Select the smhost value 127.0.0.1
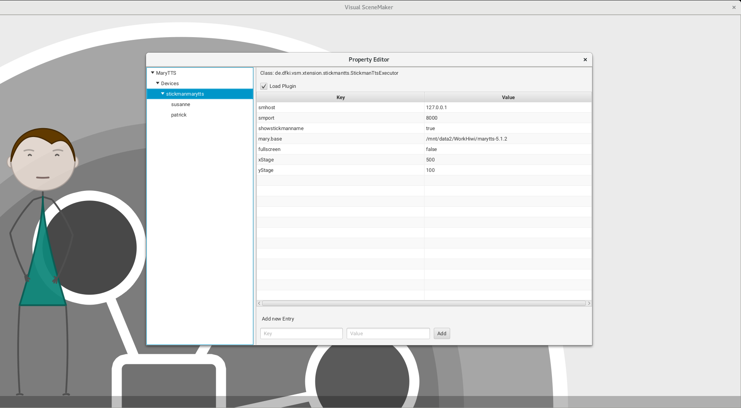 [x=436, y=108]
